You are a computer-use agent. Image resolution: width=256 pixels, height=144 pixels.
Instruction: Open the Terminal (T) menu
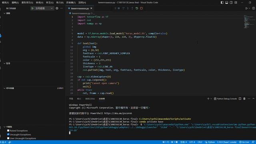click(x=71, y=3)
